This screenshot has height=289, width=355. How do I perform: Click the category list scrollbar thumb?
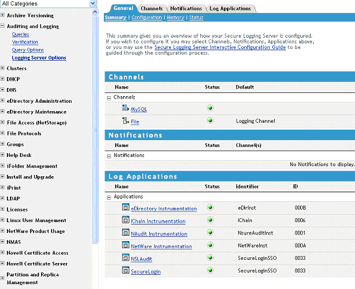click(95, 130)
